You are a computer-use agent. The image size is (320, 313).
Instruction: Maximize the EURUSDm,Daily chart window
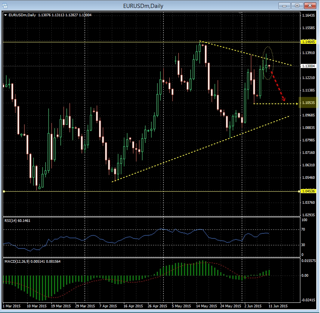click(x=297, y=6)
